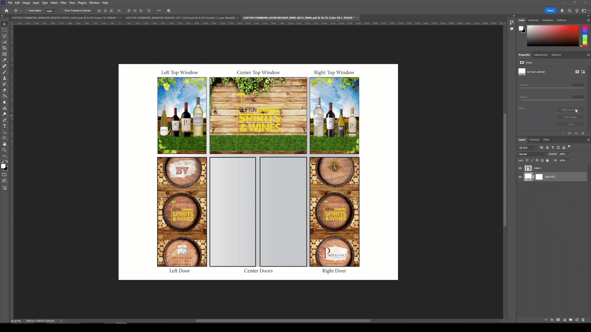Click the add vector mask icon in Properties
The height and width of the screenshot is (332, 591).
tap(583, 72)
